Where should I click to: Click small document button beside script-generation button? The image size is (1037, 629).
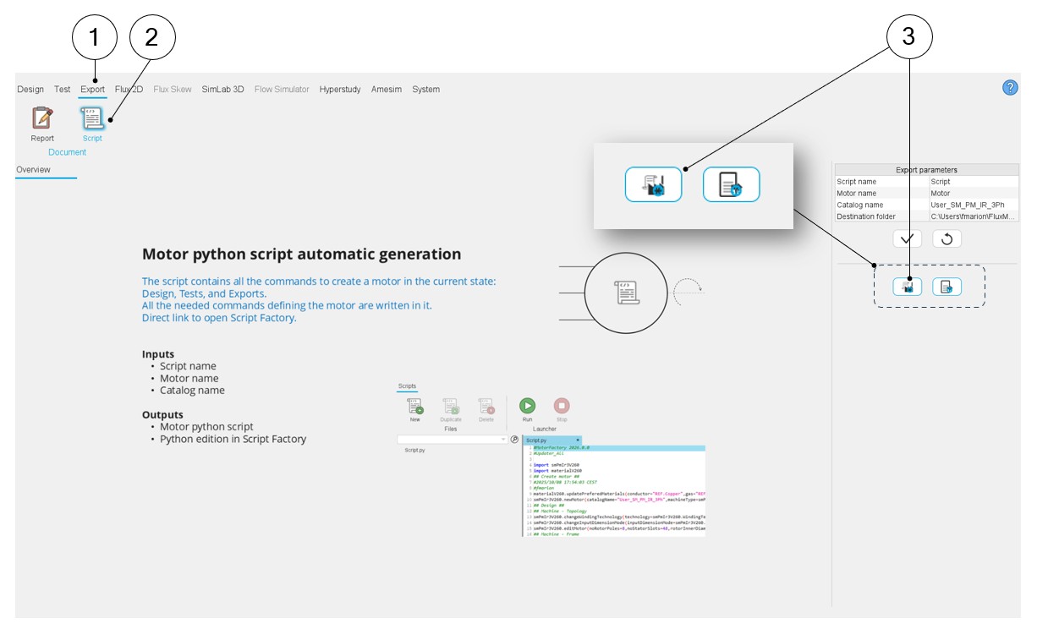tap(946, 287)
